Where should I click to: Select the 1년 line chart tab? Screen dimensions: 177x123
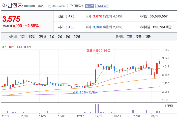coord(52,36)
